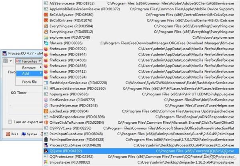Click the ProcessKO_x64.exe floppy icon
The width and height of the screenshot is (240, 166).
(x=46, y=145)
